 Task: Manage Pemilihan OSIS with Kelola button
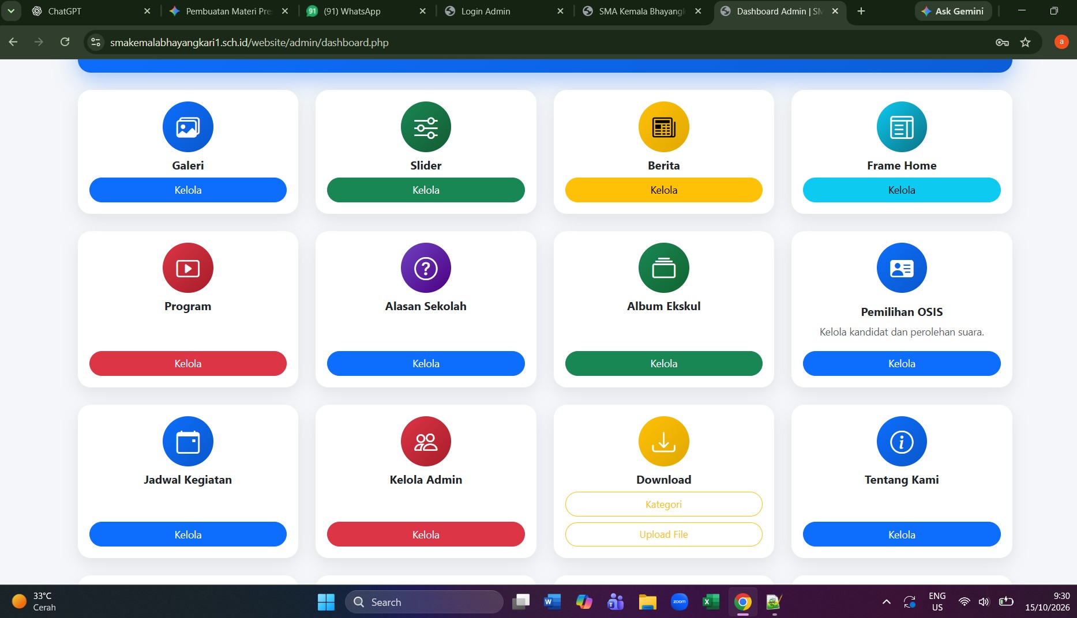point(902,363)
